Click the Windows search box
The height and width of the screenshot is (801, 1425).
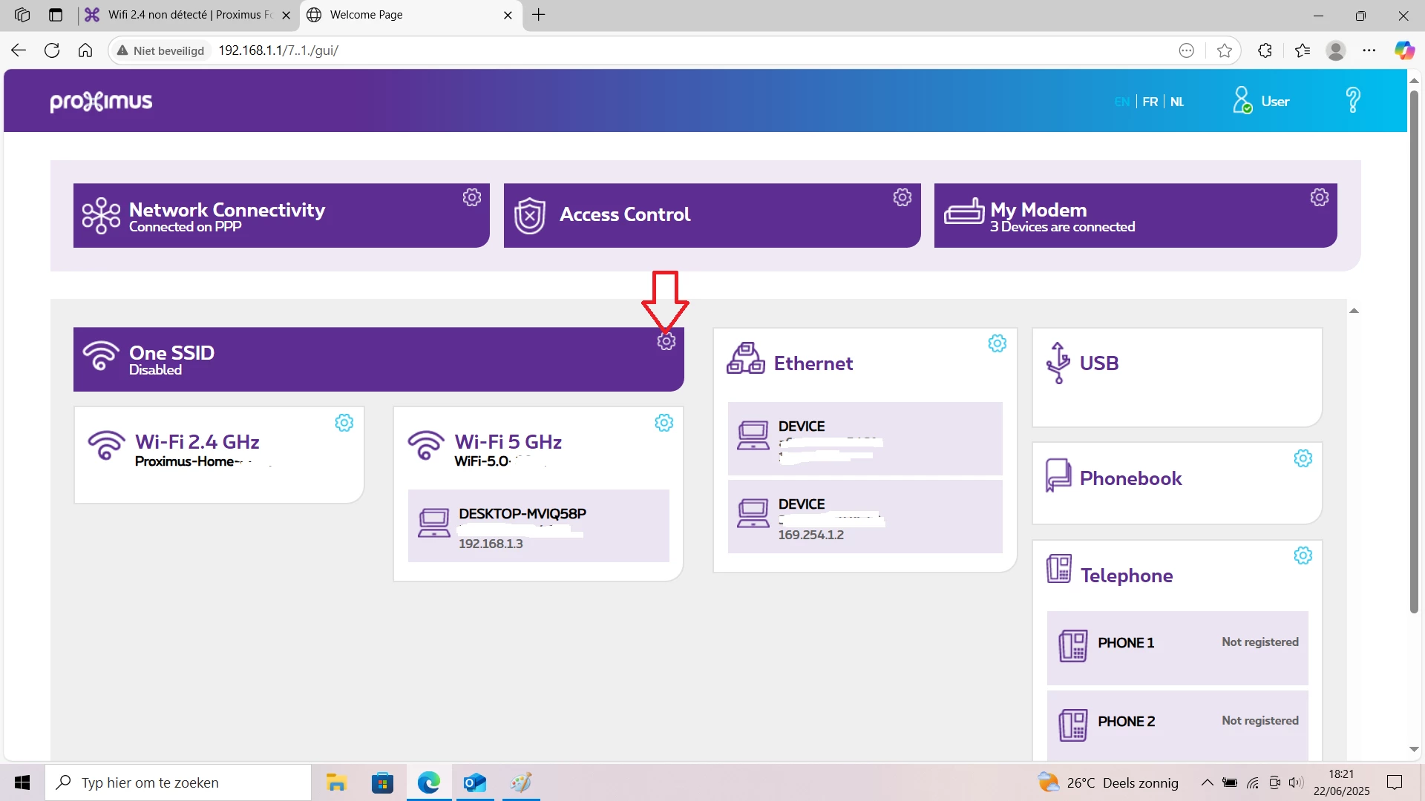(x=178, y=782)
